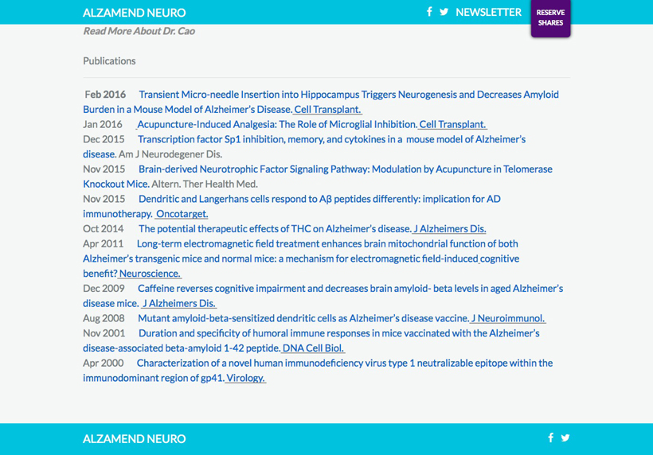Open the Twitter icon in the footer
This screenshot has width=653, height=455.
click(565, 437)
